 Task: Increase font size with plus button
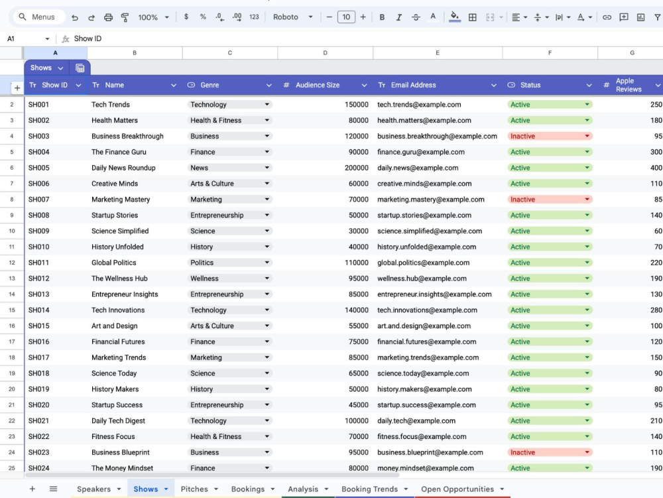[x=363, y=17]
